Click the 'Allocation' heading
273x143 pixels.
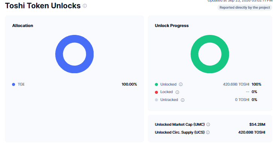23,26
